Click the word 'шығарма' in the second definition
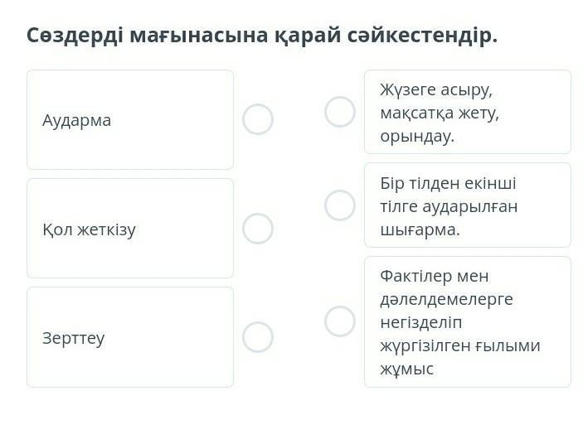The width and height of the screenshot is (583, 444). (x=420, y=229)
